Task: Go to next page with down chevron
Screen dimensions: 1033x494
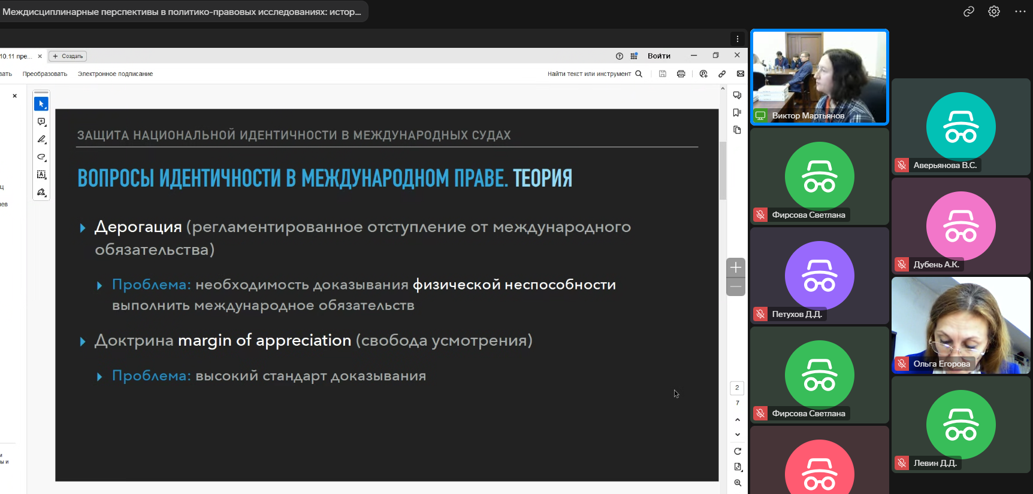Action: pyautogui.click(x=738, y=434)
